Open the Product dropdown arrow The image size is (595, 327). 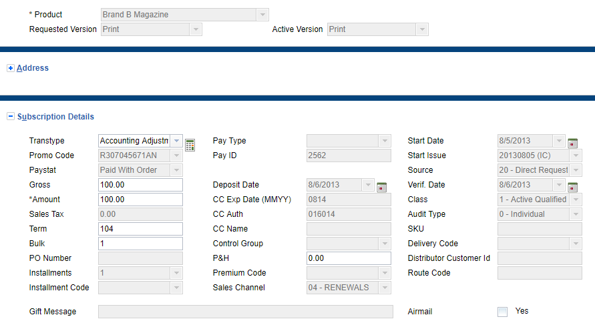click(x=262, y=15)
